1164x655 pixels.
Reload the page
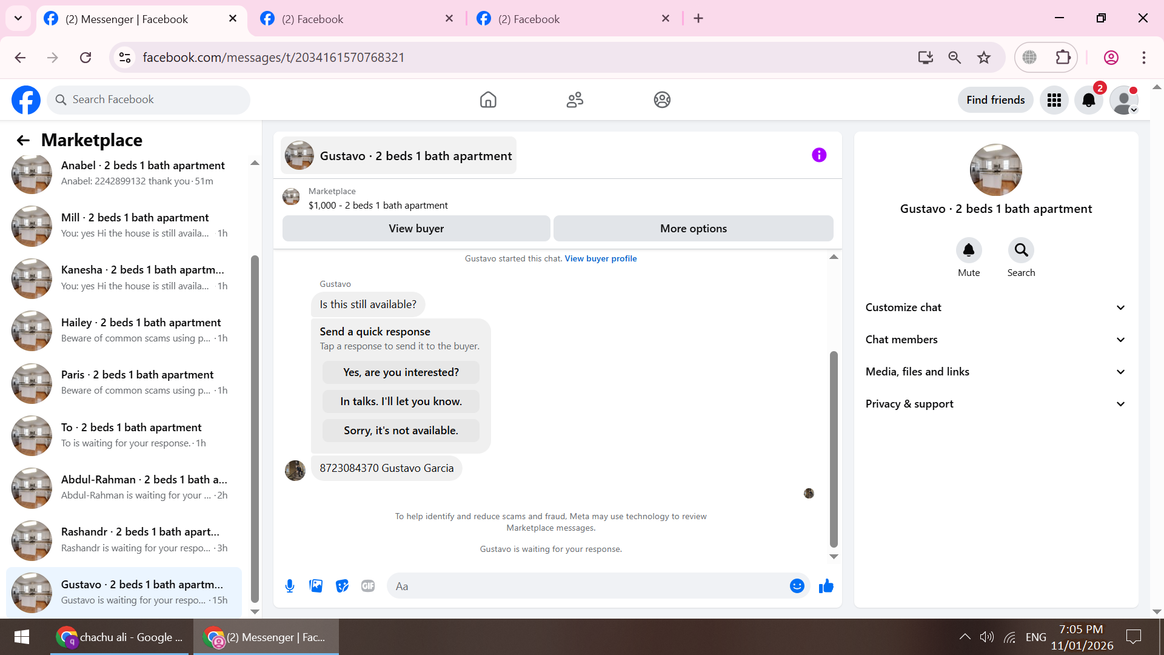[x=85, y=58]
